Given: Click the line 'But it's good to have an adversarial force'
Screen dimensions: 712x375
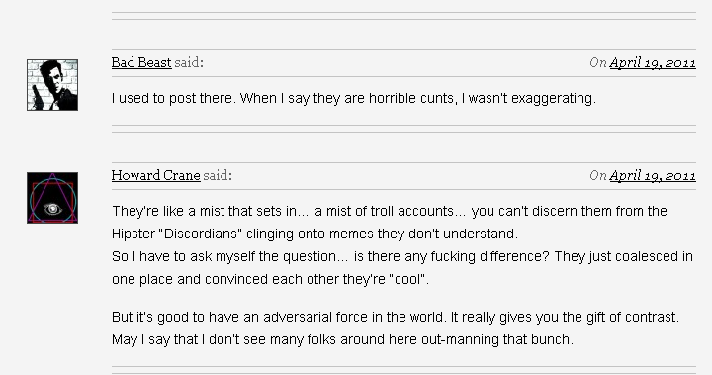Looking at the screenshot, I should [395, 317].
